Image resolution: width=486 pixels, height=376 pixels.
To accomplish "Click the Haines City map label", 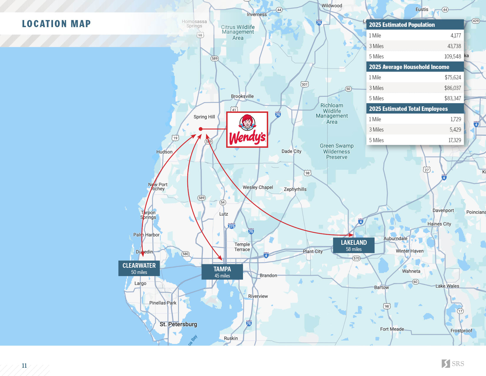I will [439, 224].
